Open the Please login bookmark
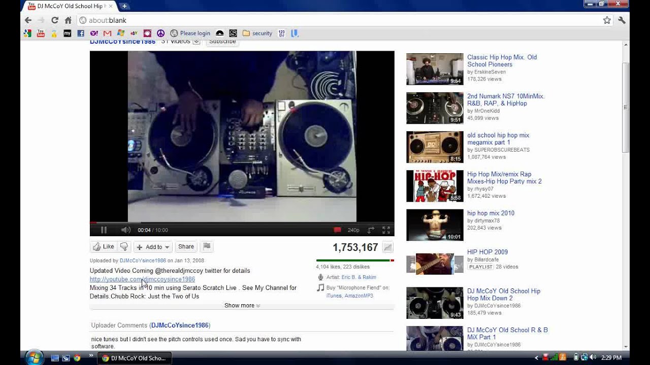The height and width of the screenshot is (365, 650). tap(190, 33)
